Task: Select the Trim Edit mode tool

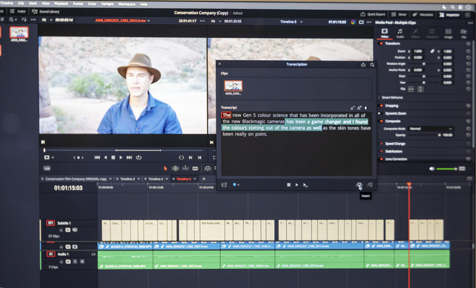Action: pos(175,168)
